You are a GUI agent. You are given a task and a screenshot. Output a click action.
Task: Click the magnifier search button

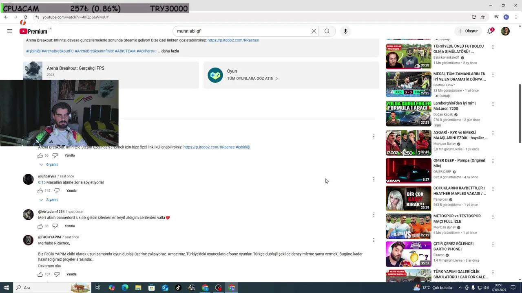[327, 31]
